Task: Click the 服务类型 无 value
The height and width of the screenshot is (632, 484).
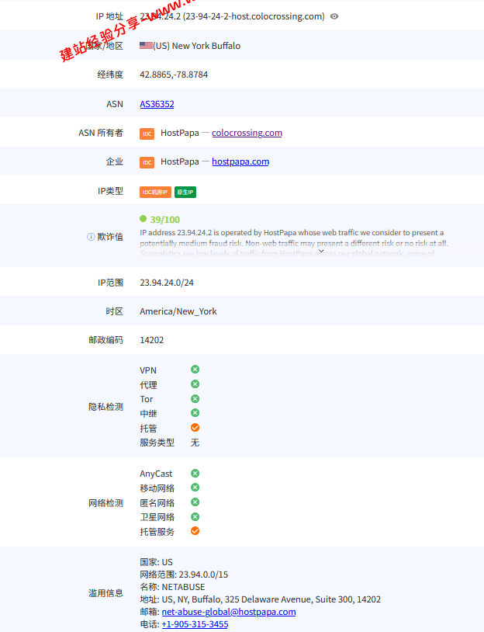Action: [x=195, y=443]
